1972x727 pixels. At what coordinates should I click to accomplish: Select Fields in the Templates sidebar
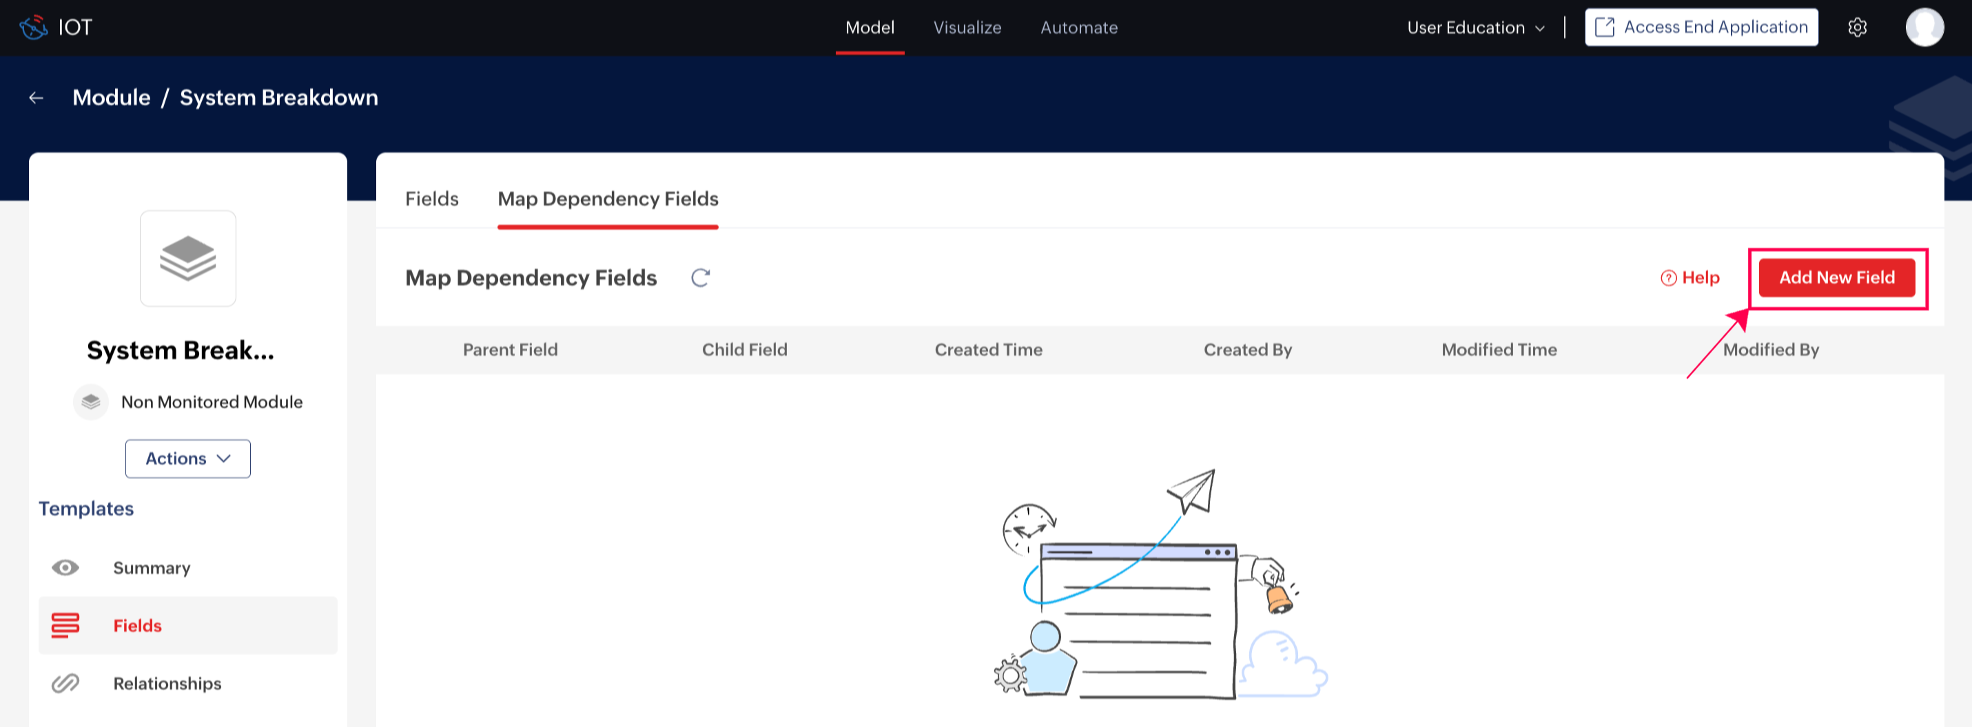(187, 625)
